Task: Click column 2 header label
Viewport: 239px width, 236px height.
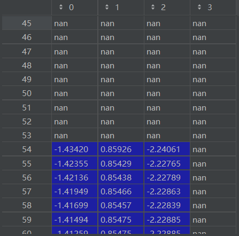Action: tap(163, 7)
